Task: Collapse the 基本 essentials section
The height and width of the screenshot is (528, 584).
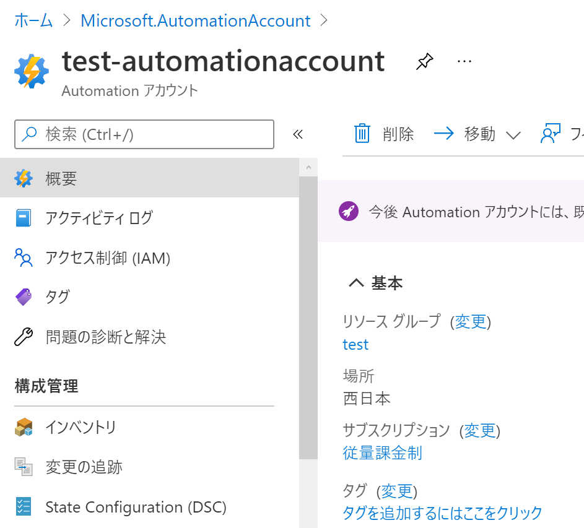Action: pos(357,283)
